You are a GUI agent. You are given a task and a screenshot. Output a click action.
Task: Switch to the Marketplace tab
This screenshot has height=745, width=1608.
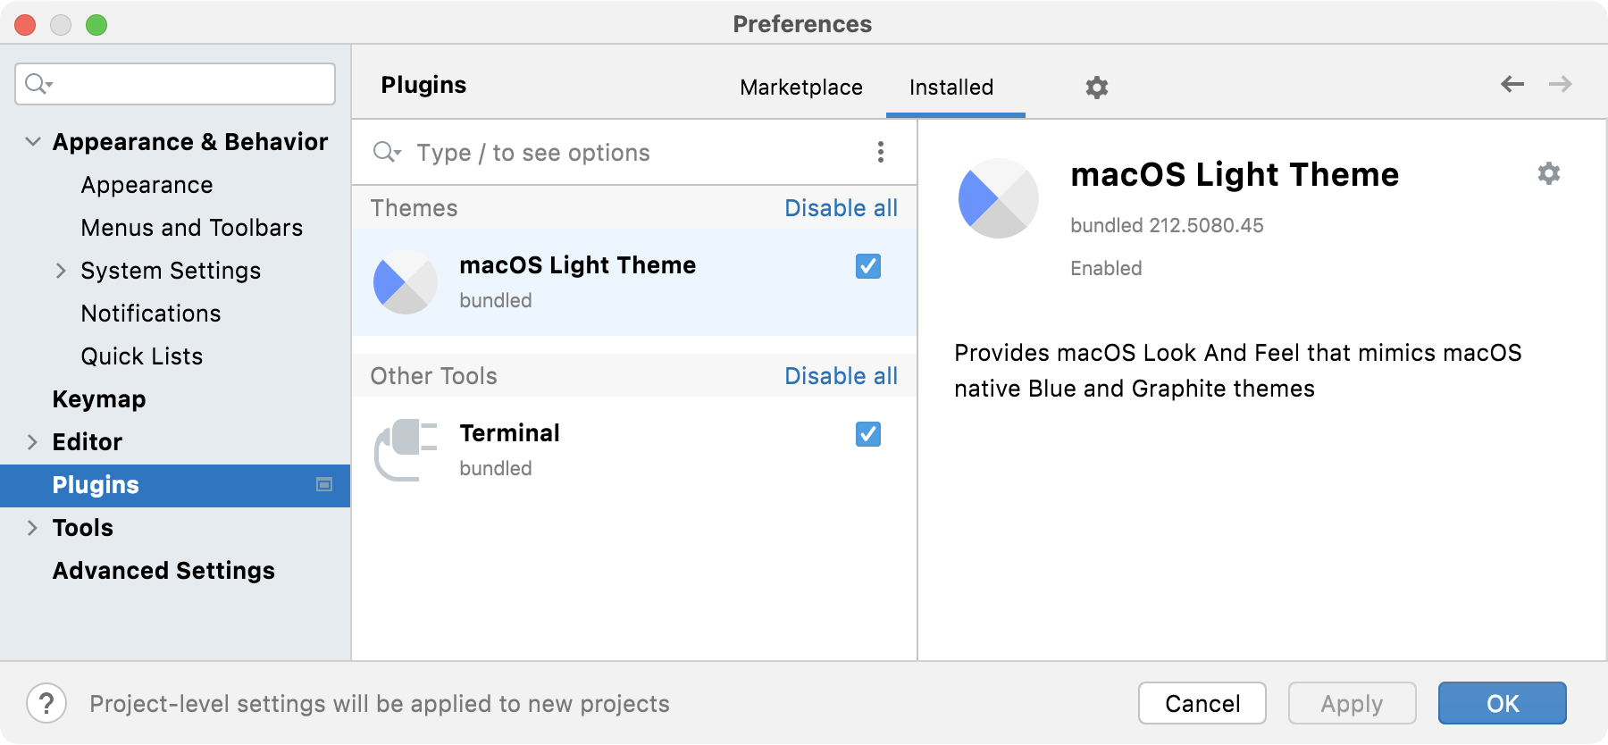[x=800, y=87]
